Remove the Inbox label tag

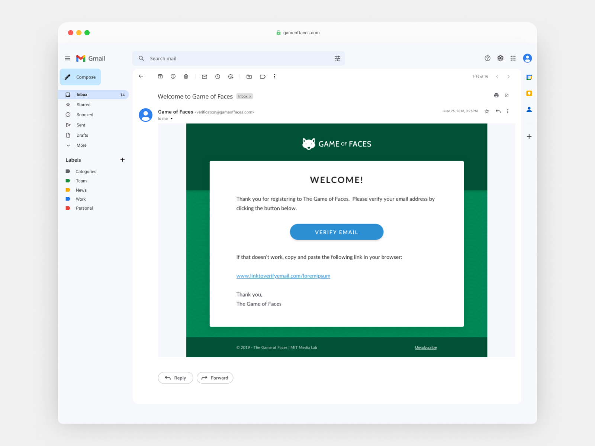click(250, 97)
